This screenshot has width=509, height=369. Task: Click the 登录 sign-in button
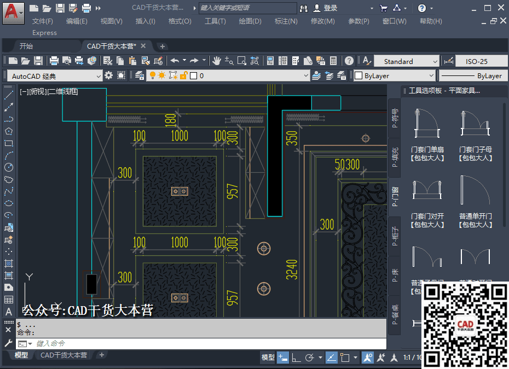[325, 8]
